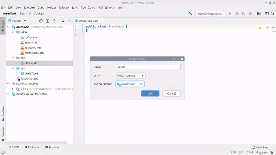Click the lock icon in status bar

pos(272,152)
